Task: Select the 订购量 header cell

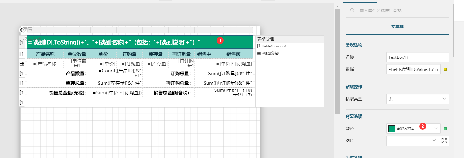Action: pyautogui.click(x=130, y=54)
